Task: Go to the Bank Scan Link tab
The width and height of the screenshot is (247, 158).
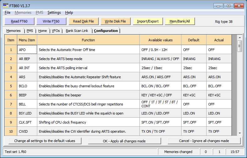Action: (x=77, y=31)
